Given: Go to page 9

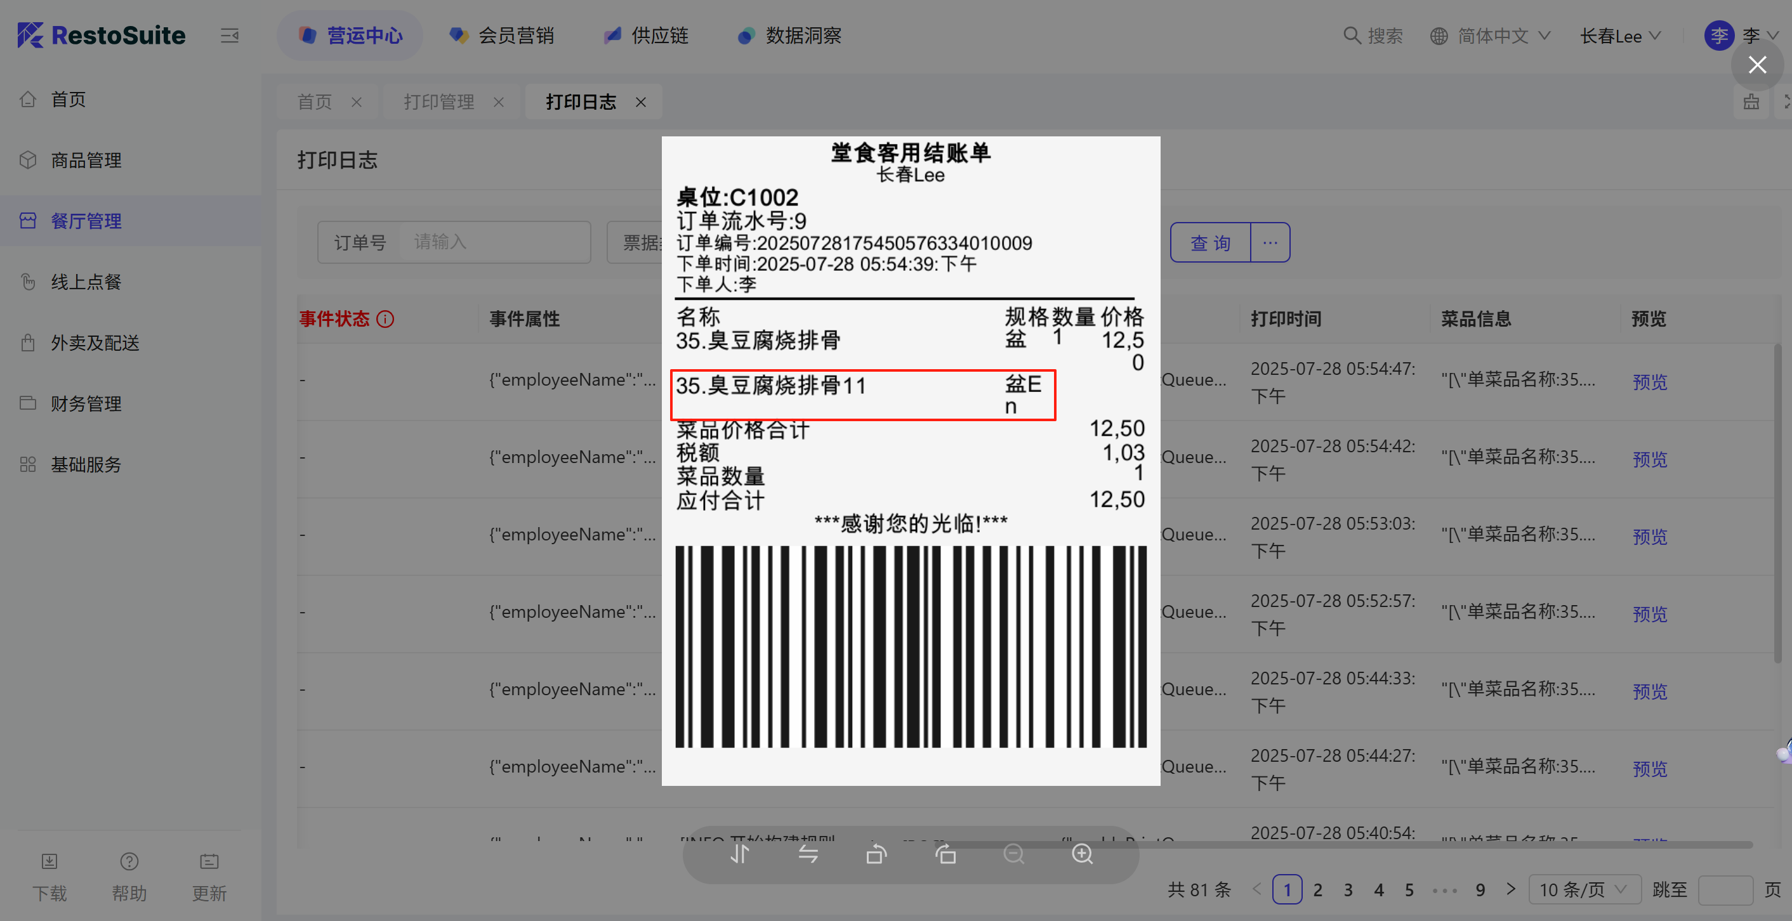Looking at the screenshot, I should pyautogui.click(x=1480, y=890).
